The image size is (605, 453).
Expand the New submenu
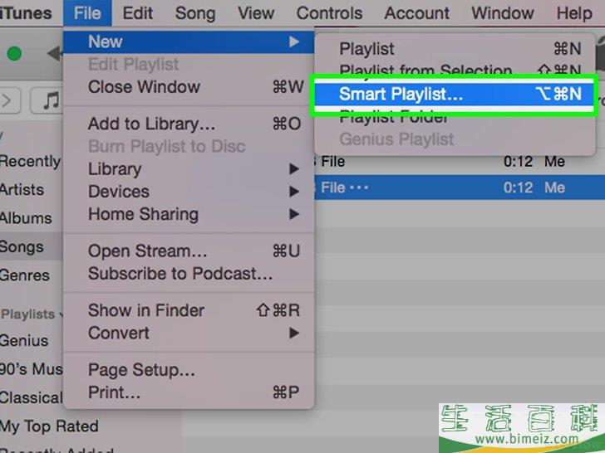189,42
